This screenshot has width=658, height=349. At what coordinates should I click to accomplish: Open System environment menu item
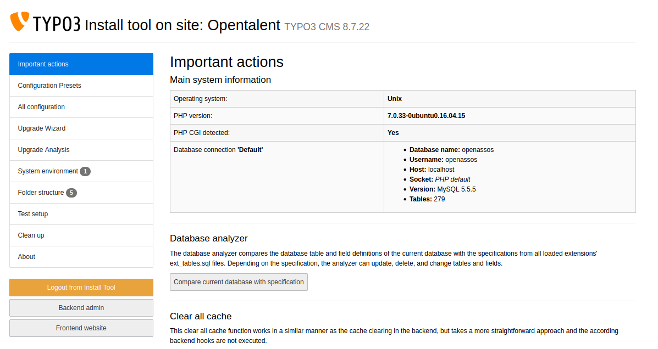48,171
